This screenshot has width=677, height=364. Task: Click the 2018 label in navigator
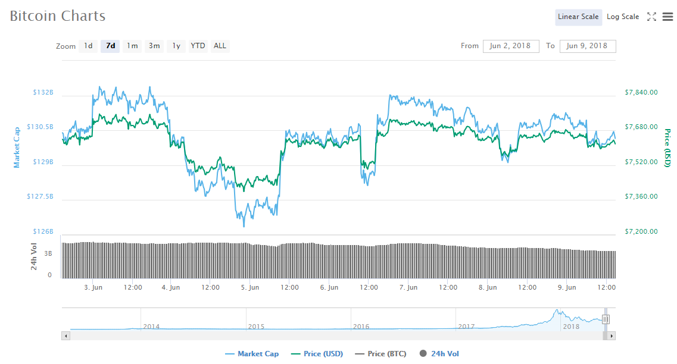pyautogui.click(x=571, y=327)
